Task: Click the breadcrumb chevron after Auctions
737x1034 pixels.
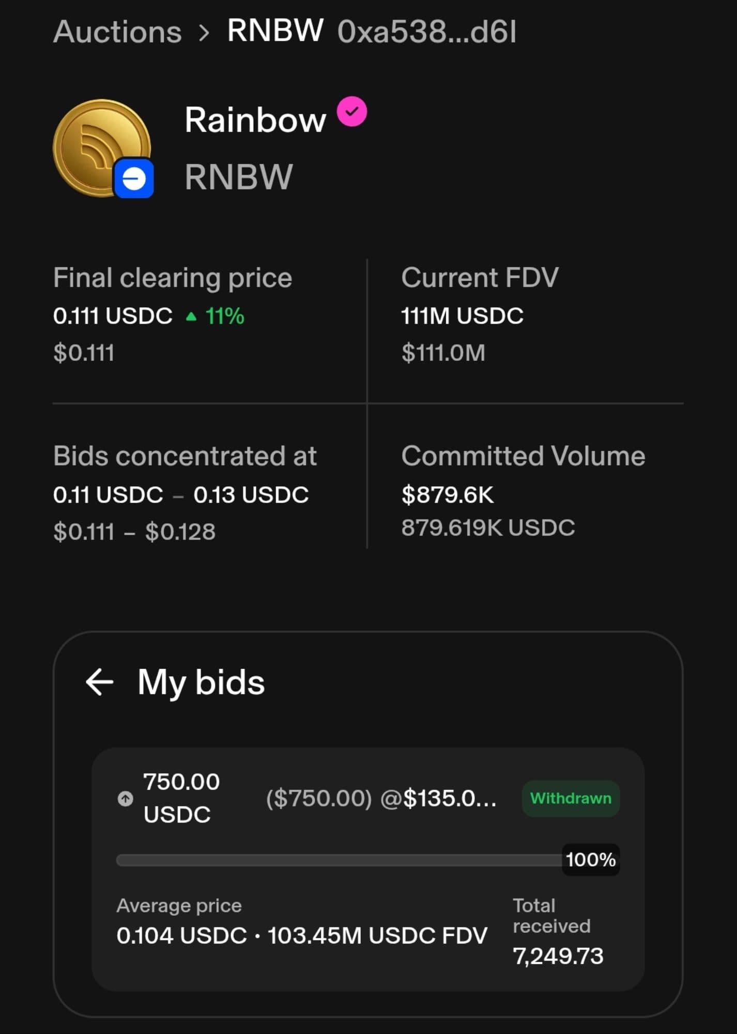Action: click(x=205, y=33)
